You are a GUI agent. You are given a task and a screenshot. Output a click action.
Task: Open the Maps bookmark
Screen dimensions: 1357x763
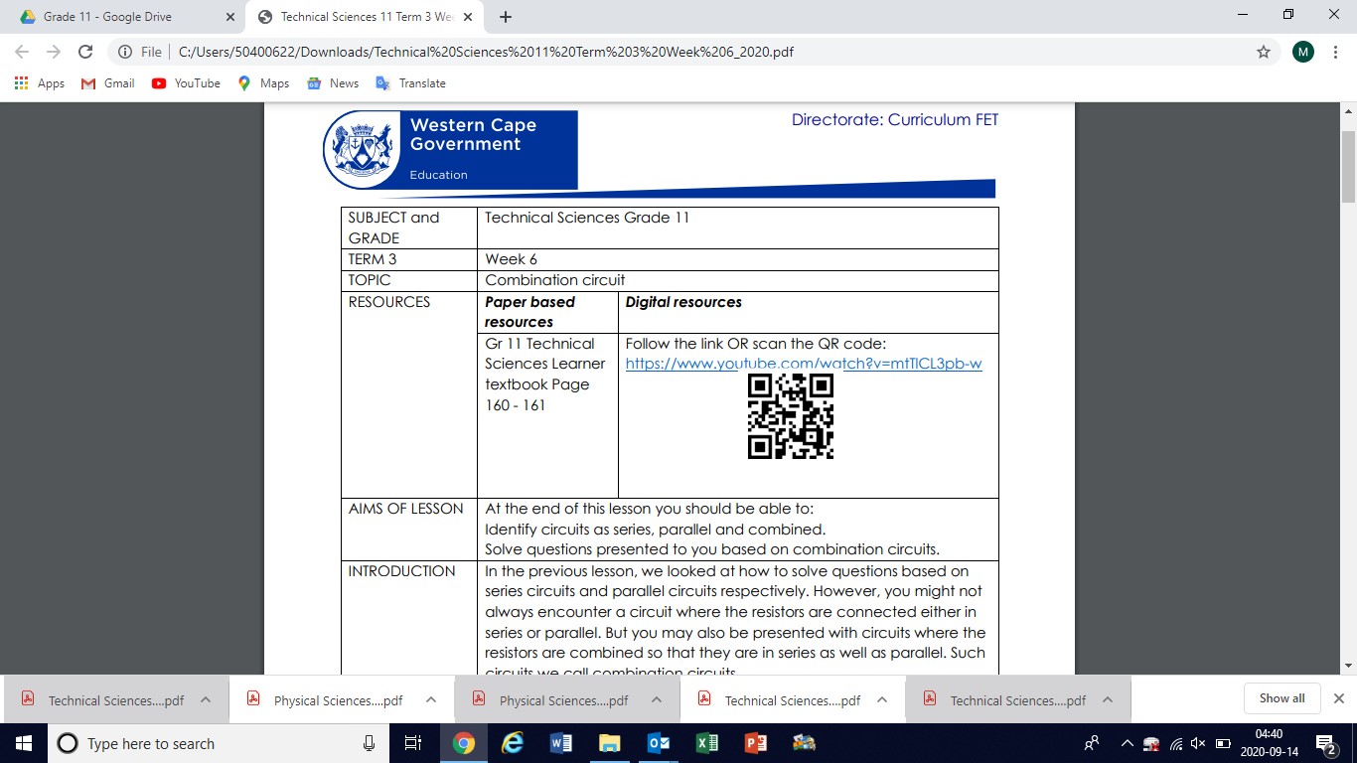click(x=263, y=83)
